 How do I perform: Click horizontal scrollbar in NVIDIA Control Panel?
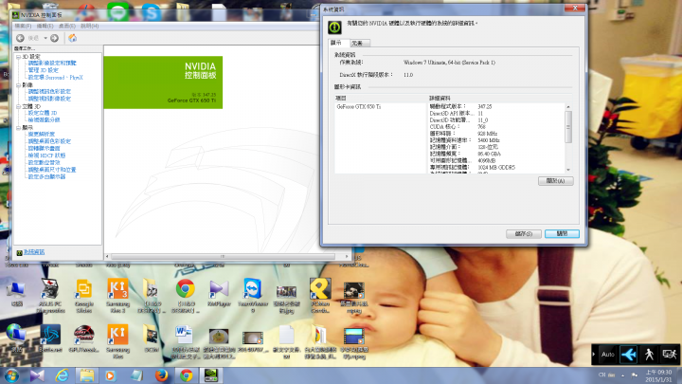pyautogui.click(x=223, y=256)
